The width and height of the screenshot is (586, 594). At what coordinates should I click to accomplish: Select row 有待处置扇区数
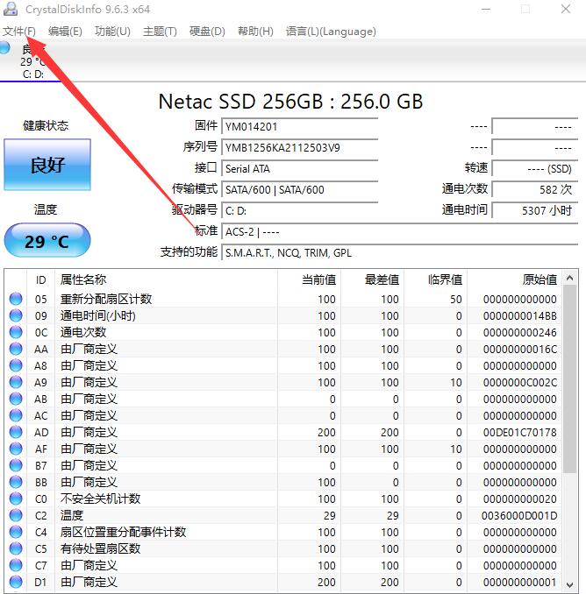(283, 549)
